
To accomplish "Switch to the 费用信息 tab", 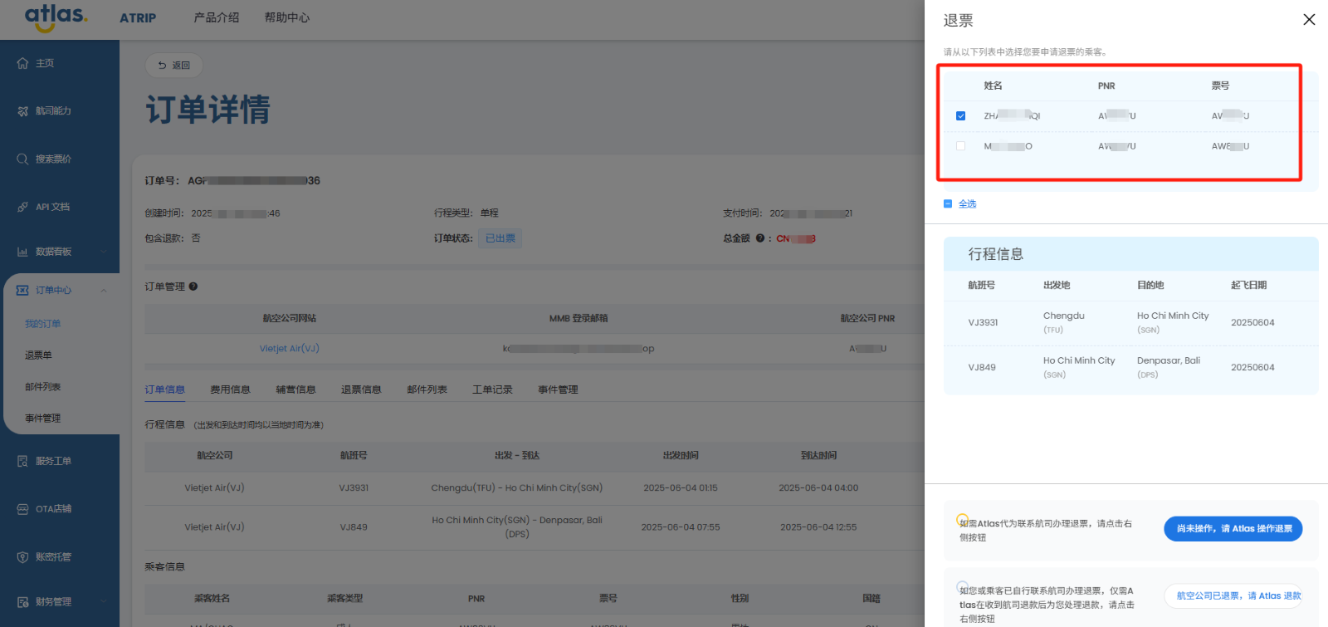I will pyautogui.click(x=230, y=389).
